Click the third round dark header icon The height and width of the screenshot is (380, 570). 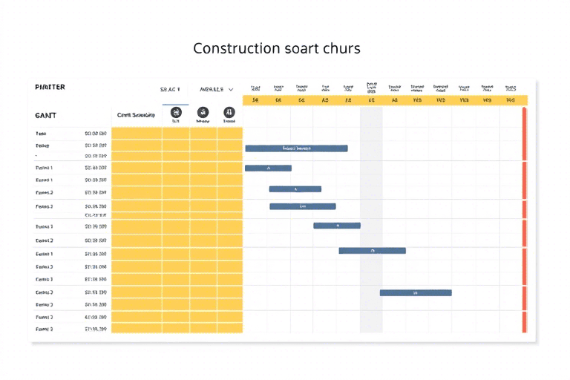point(229,113)
